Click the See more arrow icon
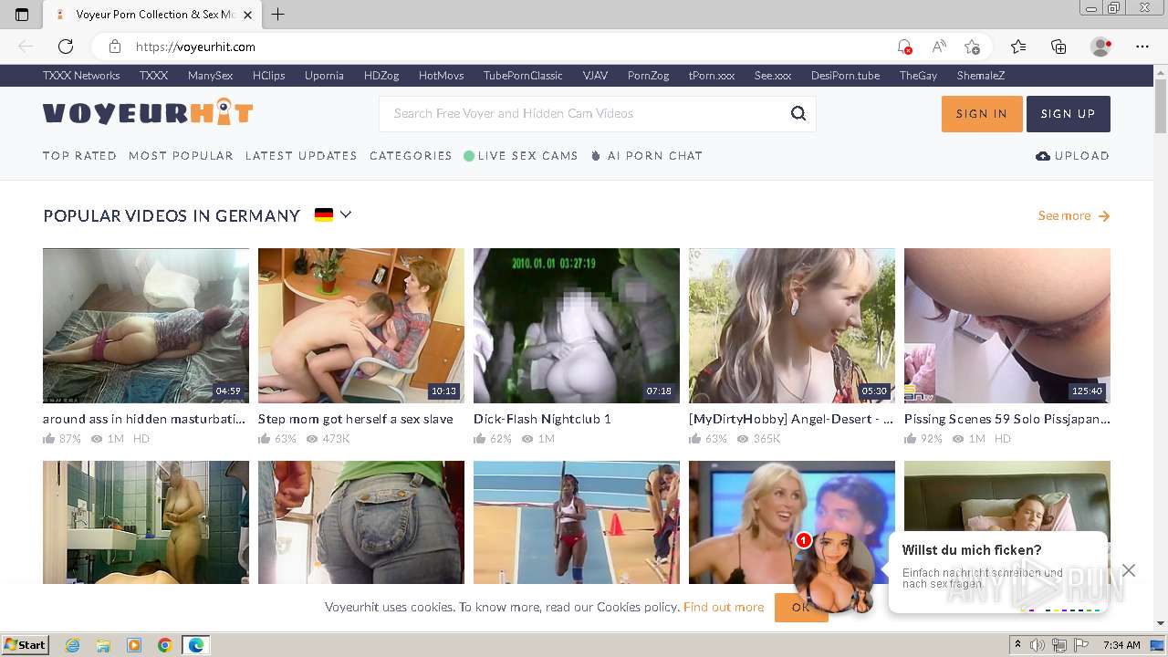Image resolution: width=1168 pixels, height=657 pixels. pos(1104,216)
